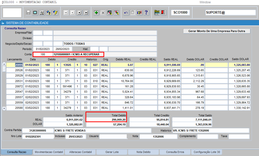Screen dimensions: 259x156
Task: Click Debito REAL value 10,764.00
Action: tap(122, 81)
